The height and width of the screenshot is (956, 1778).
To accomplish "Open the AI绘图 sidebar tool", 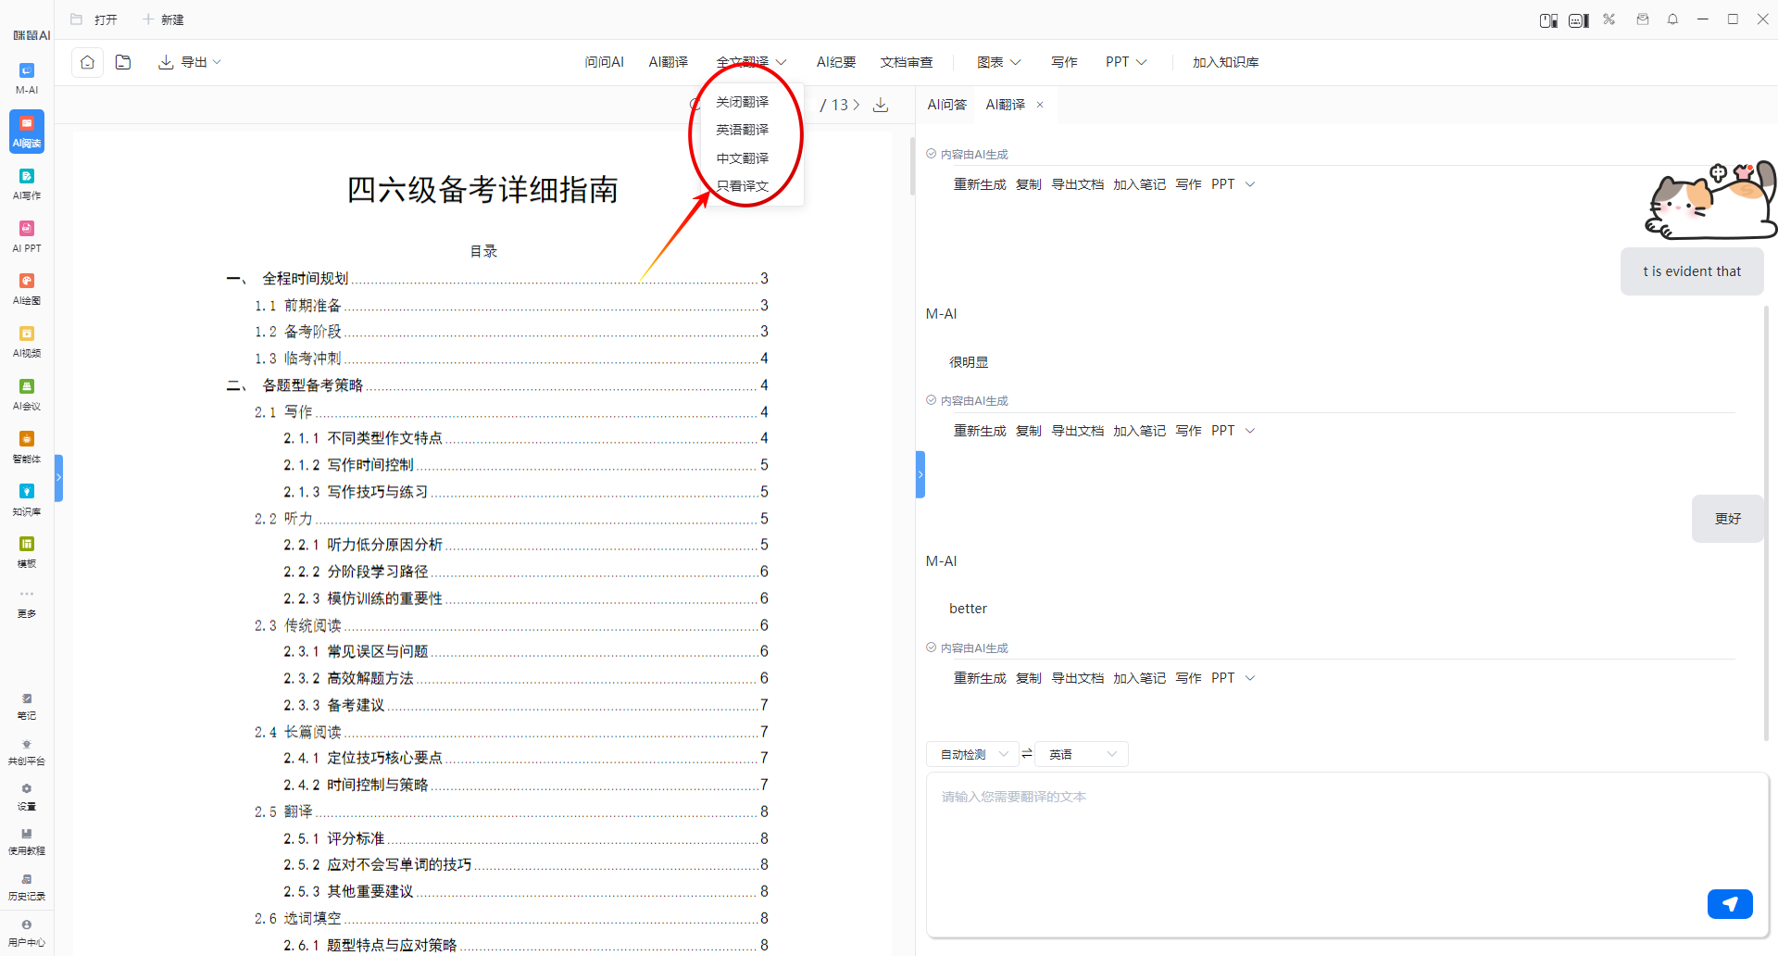I will 27,288.
